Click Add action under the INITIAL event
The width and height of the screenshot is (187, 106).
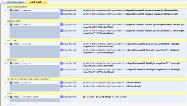pyautogui.click(x=65, y=101)
